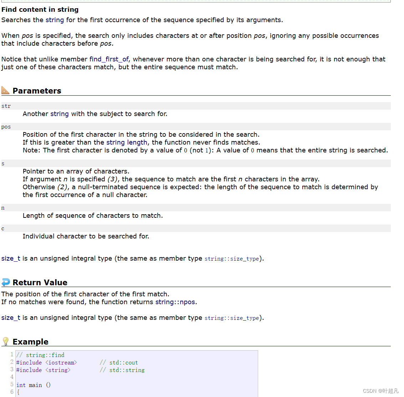The image size is (404, 397).
Task: Click the "// string::find" comment line
Action: coord(41,355)
